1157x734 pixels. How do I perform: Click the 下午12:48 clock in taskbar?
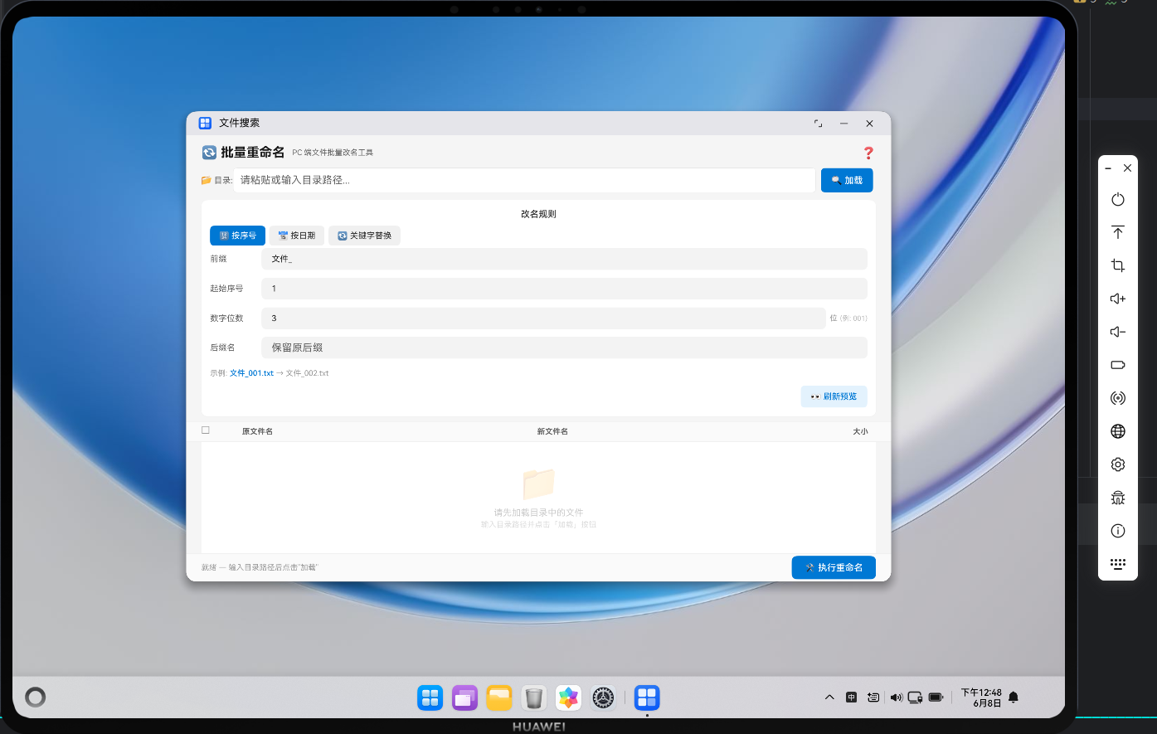981,693
